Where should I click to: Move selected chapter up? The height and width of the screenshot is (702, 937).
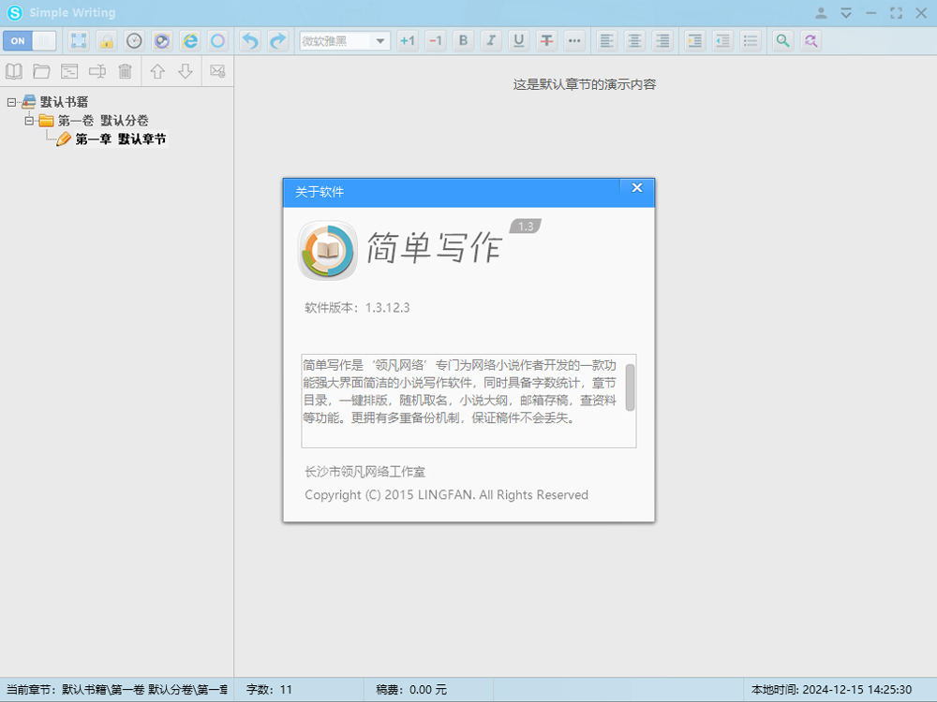(x=157, y=72)
